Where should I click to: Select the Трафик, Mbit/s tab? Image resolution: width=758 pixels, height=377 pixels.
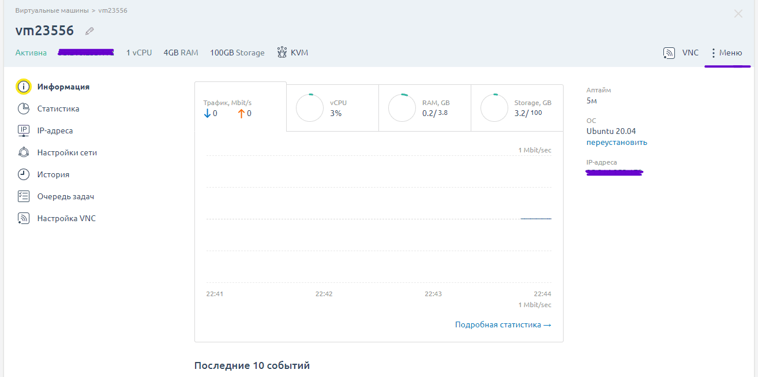coord(240,107)
